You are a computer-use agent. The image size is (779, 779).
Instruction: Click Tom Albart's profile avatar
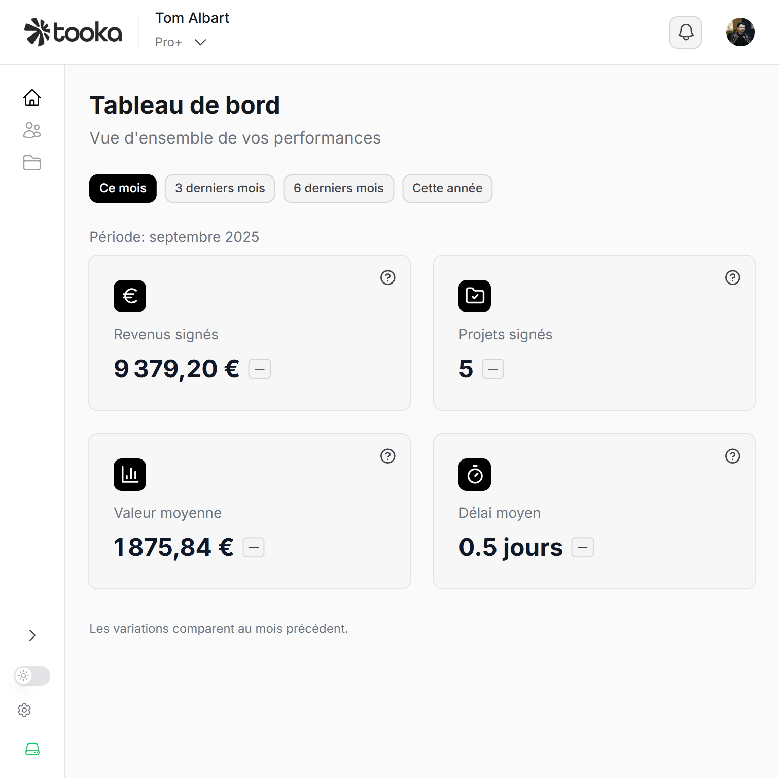point(740,32)
